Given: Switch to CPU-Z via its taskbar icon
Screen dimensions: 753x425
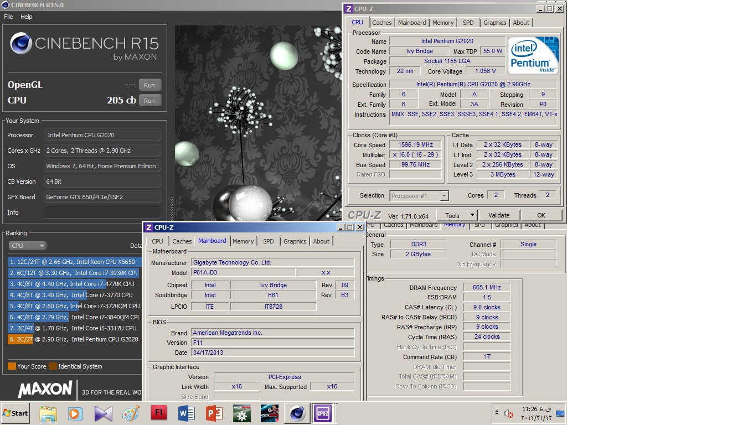Looking at the screenshot, I should tap(322, 413).
